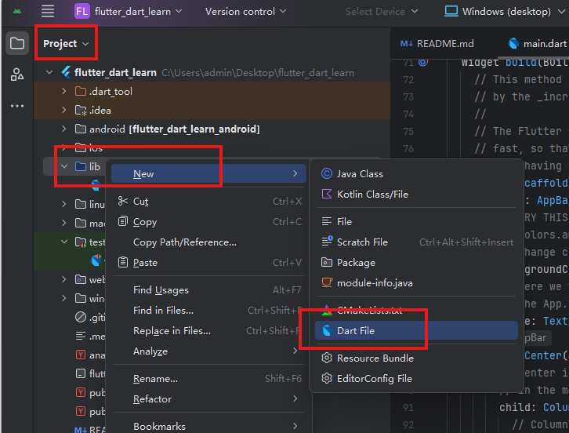Click the Cut scissors icon

click(x=123, y=201)
